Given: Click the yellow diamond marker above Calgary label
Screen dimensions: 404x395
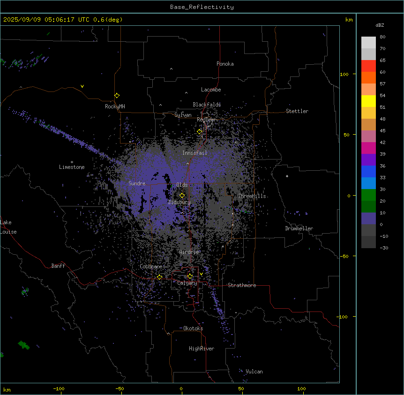Looking at the screenshot, I should coord(190,276).
